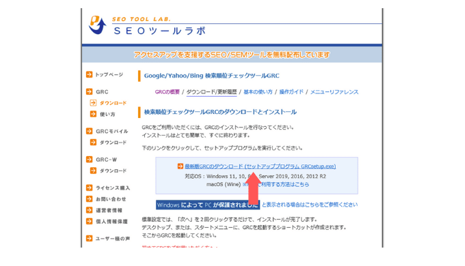Image resolution: width=465 pixels, height=266 pixels.
Task: Open 個人情報保護 page
Action: pos(111,222)
